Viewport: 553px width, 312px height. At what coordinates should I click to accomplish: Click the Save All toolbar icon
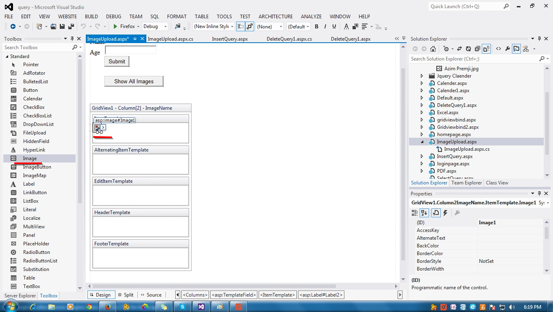click(71, 26)
